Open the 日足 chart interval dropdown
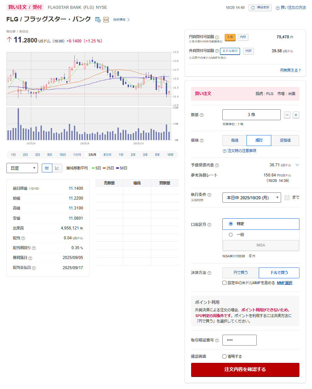 pos(22,168)
